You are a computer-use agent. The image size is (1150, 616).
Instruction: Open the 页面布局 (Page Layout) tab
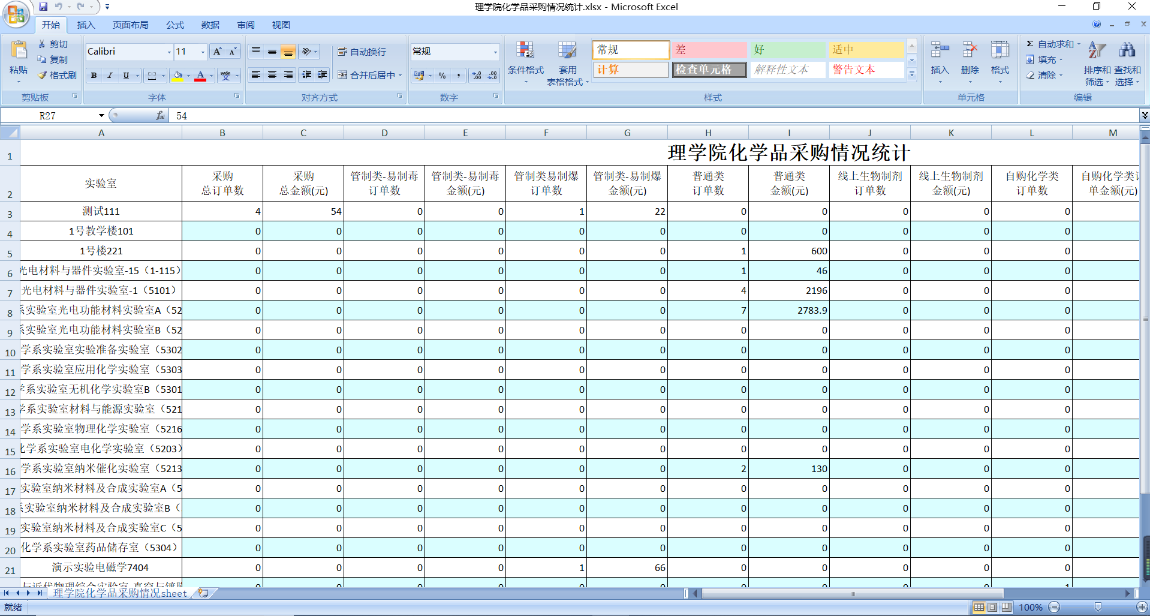coord(130,25)
